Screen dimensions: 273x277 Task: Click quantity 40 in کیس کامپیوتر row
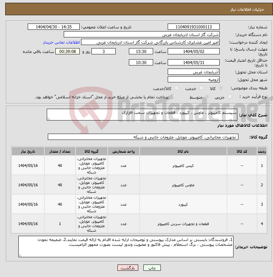point(60,166)
